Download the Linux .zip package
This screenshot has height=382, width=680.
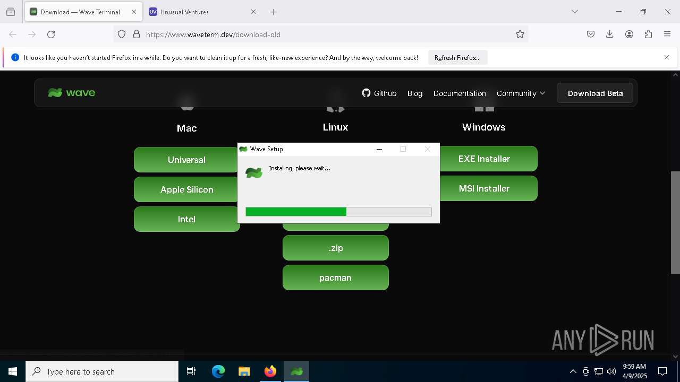(x=336, y=248)
